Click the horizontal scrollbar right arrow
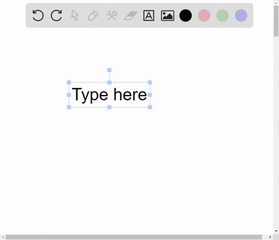The image size is (279, 240). (x=270, y=237)
